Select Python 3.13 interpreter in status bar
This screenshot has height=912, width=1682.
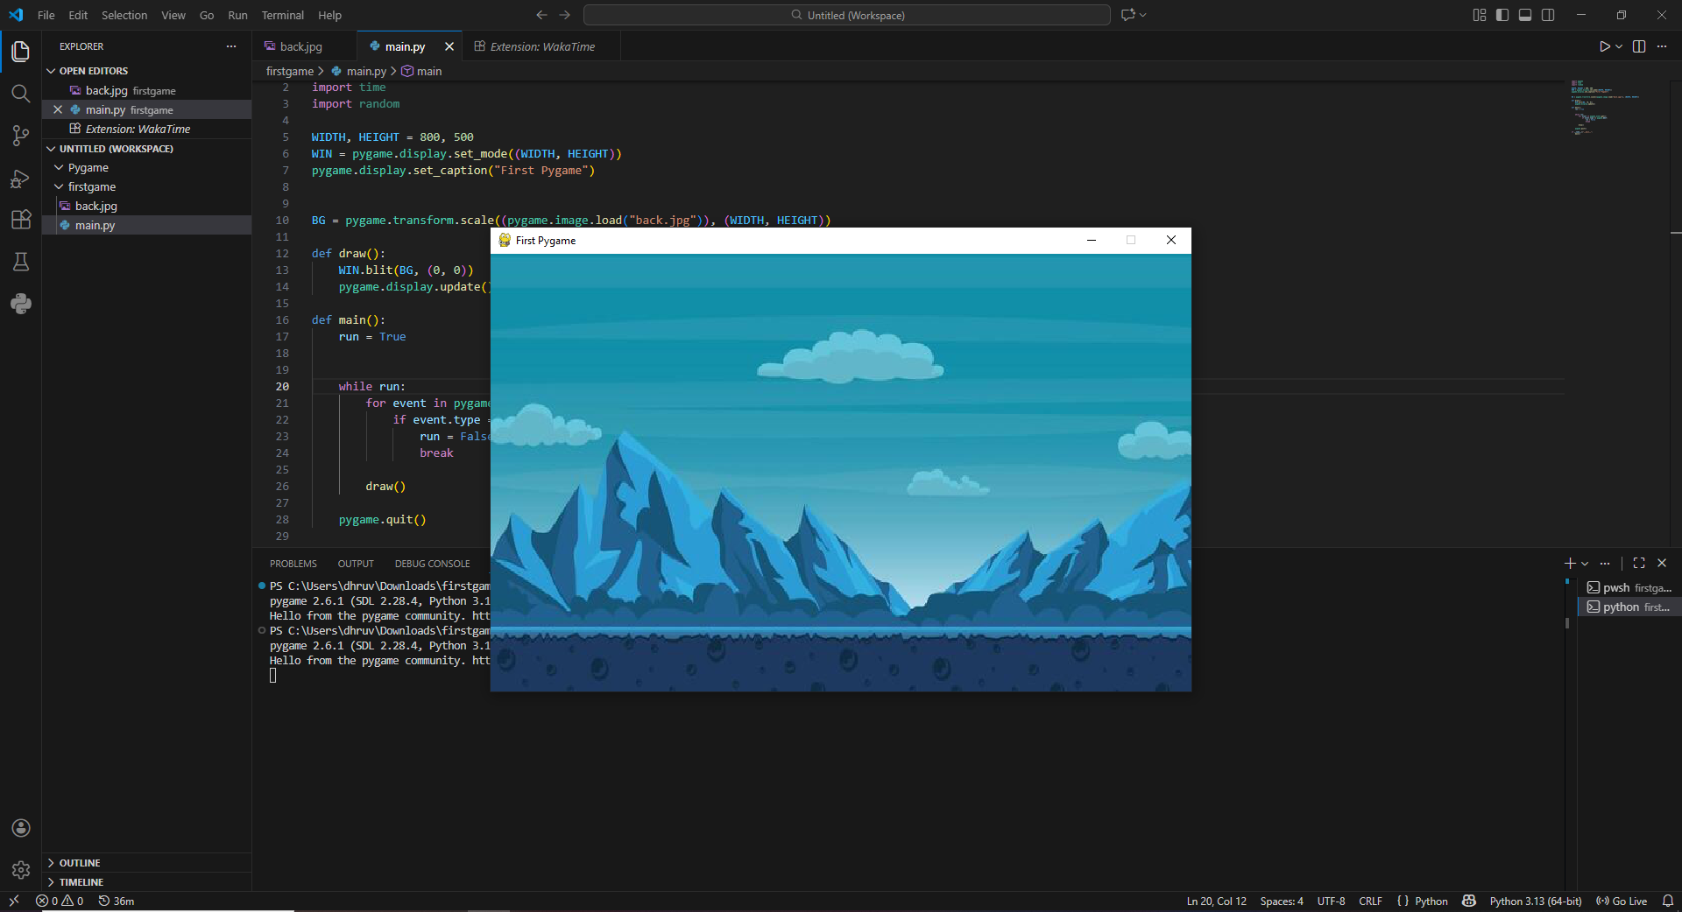(x=1535, y=901)
